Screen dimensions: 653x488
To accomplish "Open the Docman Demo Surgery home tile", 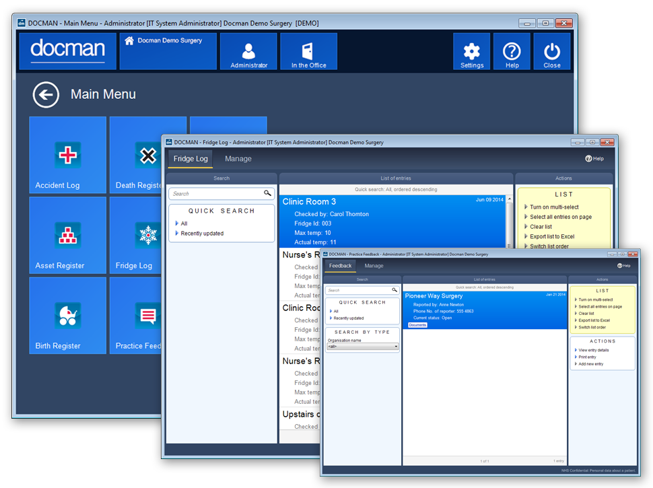I will pyautogui.click(x=168, y=51).
